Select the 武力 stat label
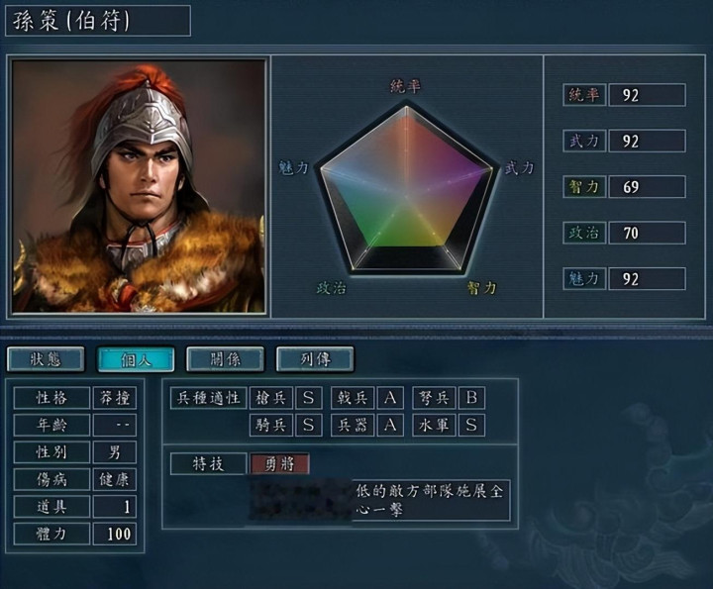 click(x=584, y=141)
